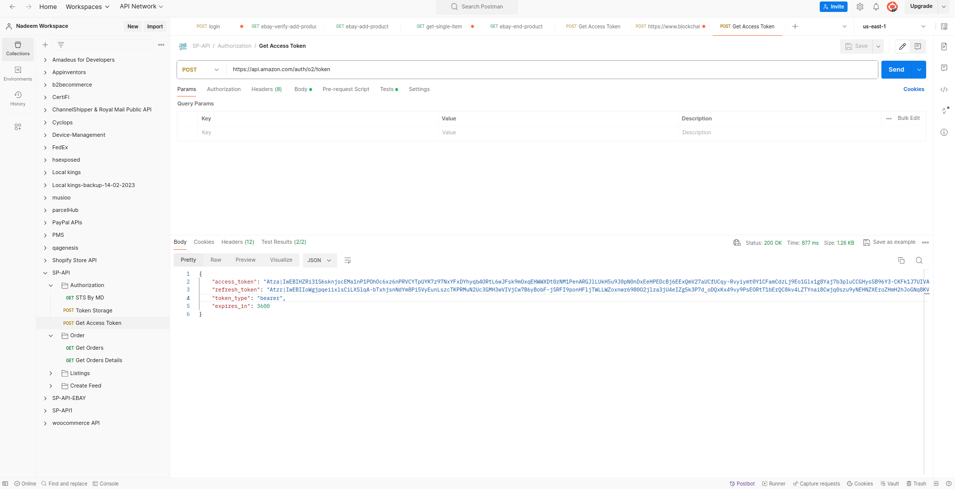Collapse the SP-API collection

click(x=45, y=273)
